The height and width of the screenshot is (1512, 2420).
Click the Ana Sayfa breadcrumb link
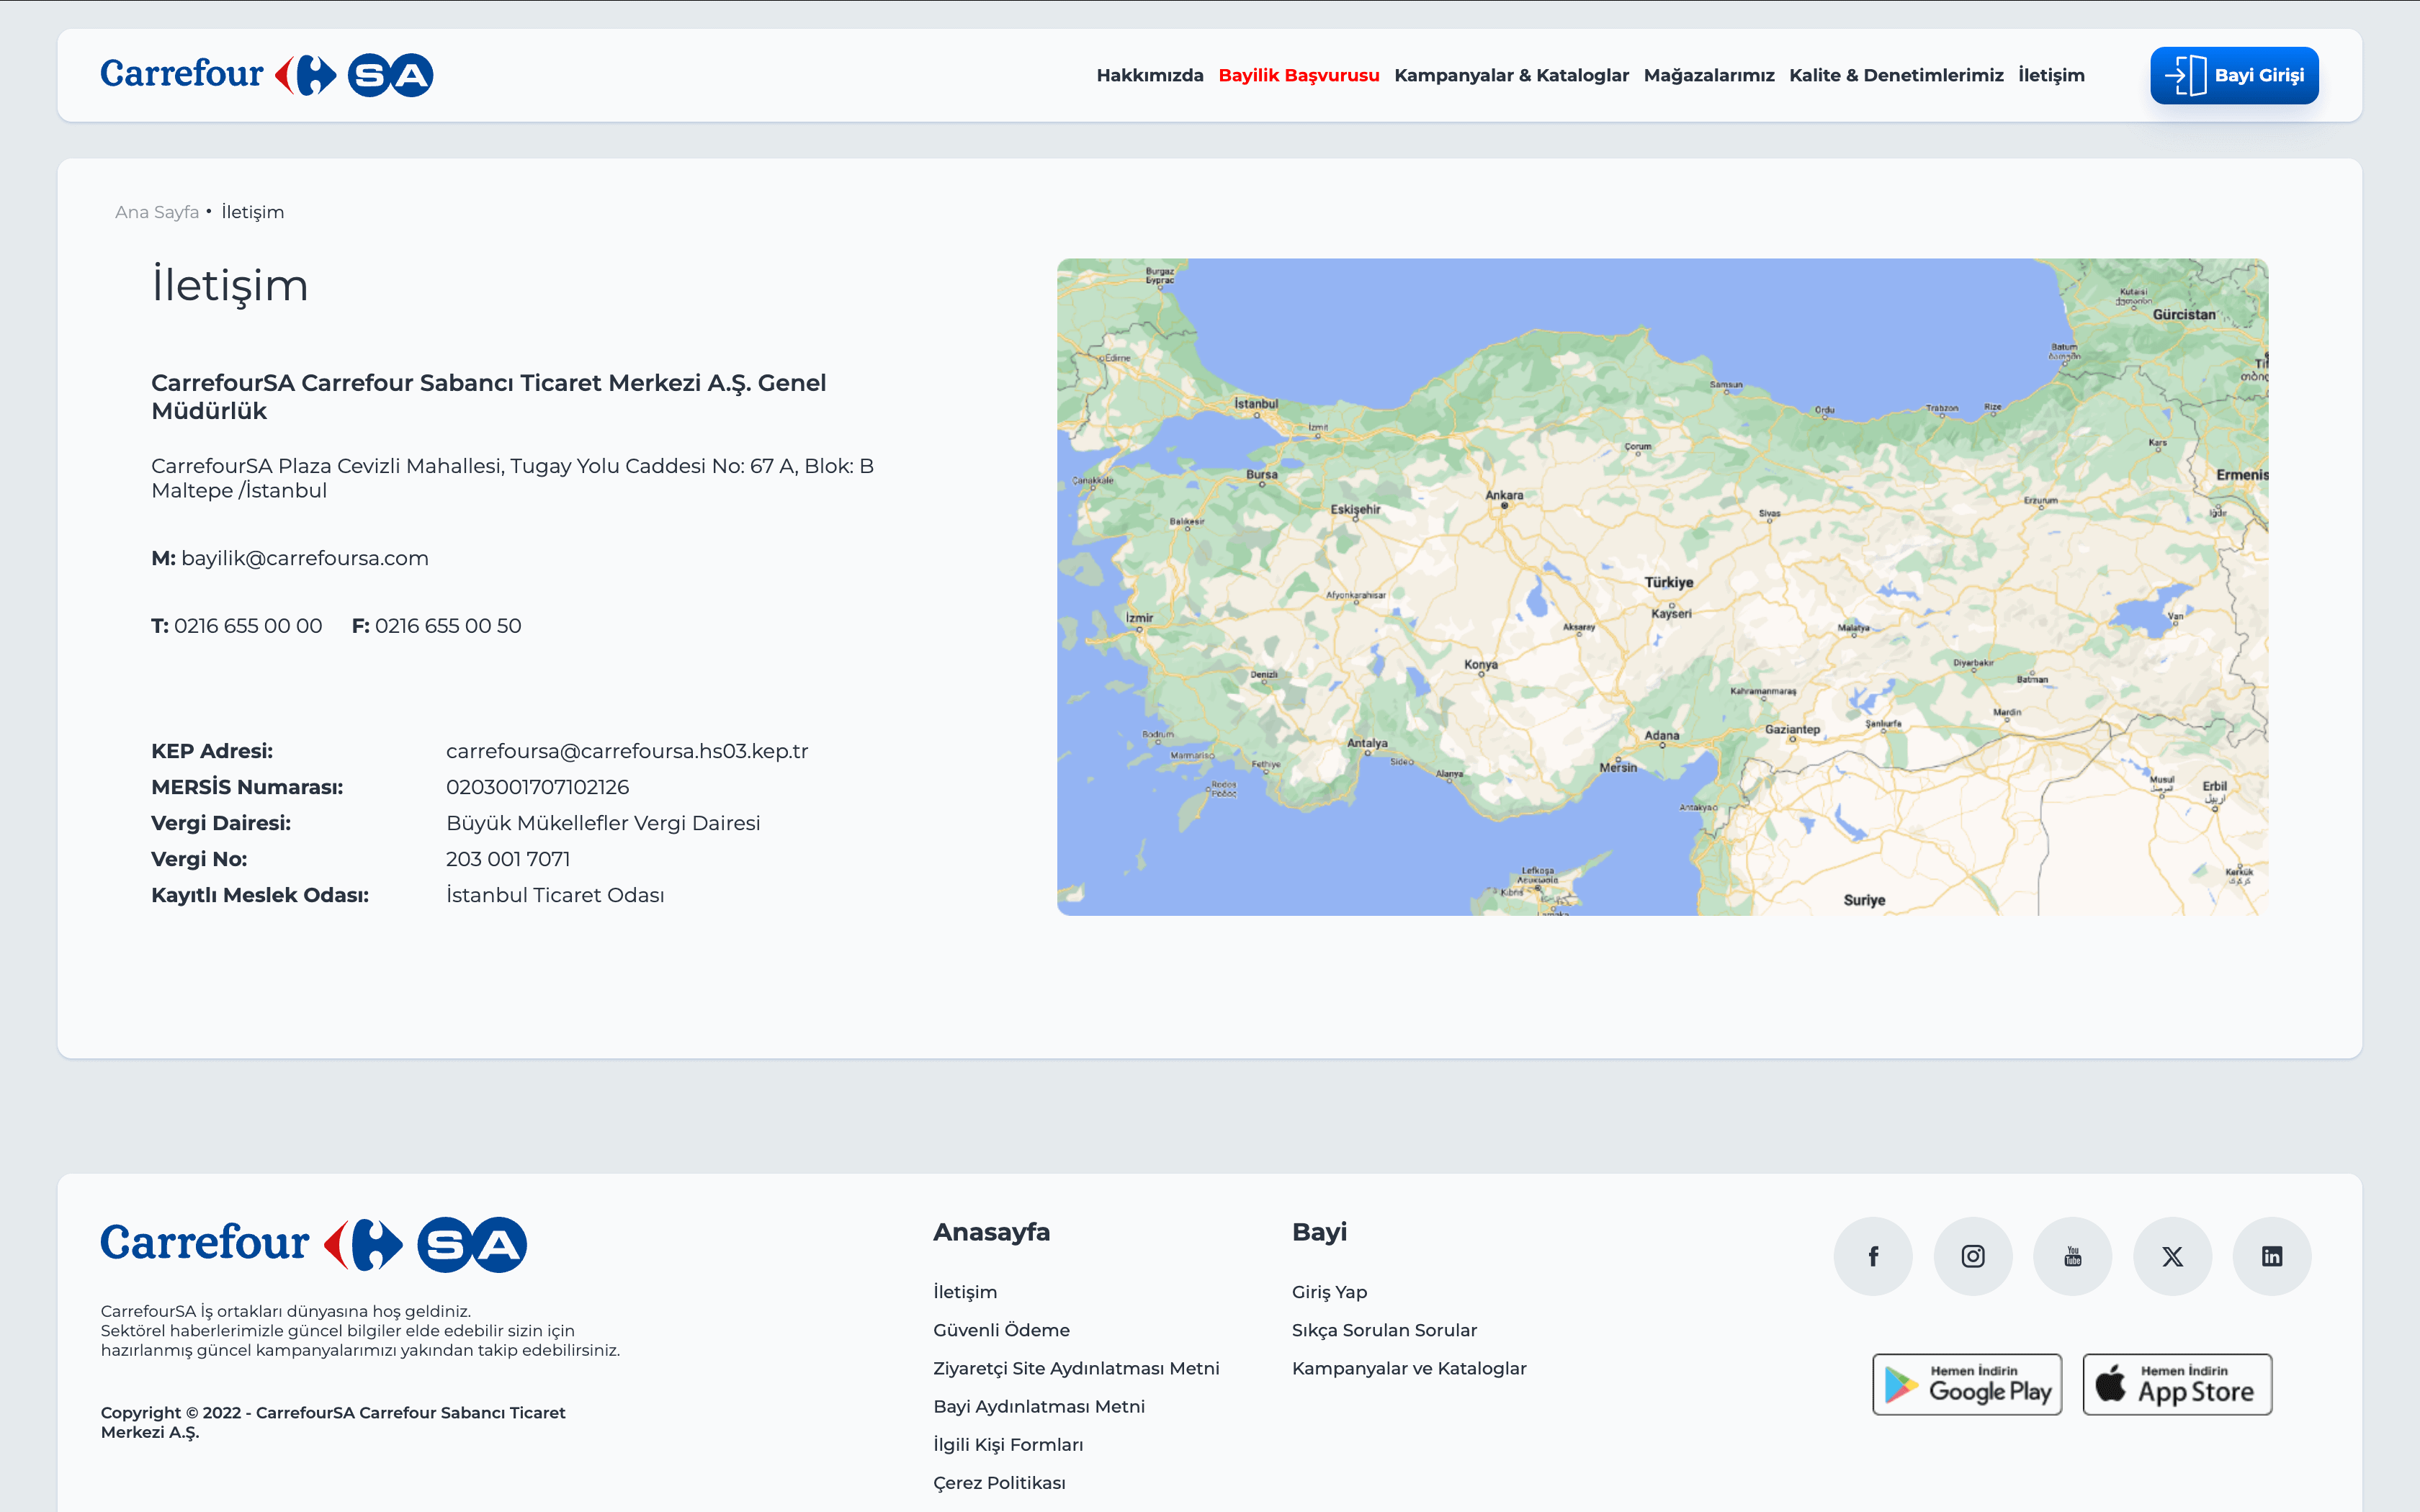157,212
